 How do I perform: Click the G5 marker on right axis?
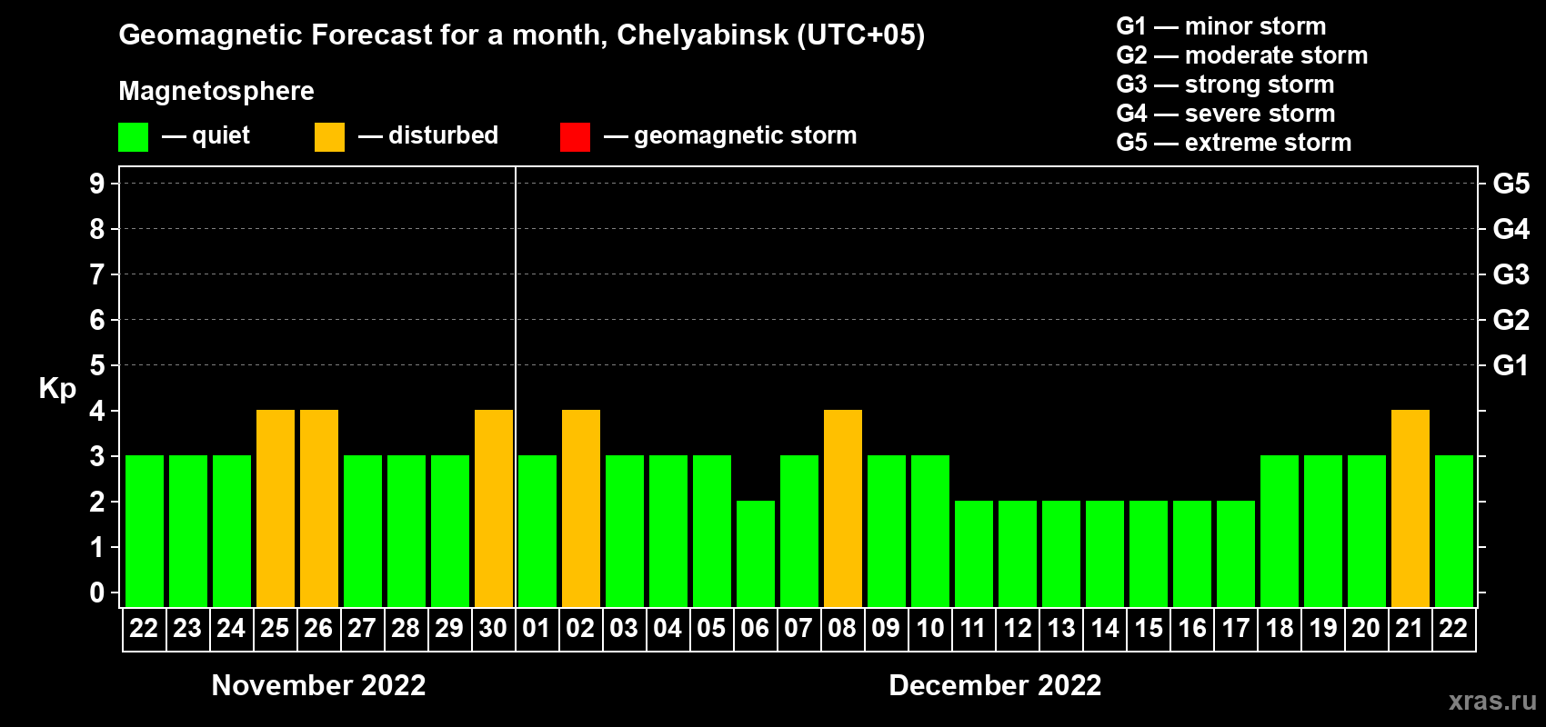click(1511, 184)
